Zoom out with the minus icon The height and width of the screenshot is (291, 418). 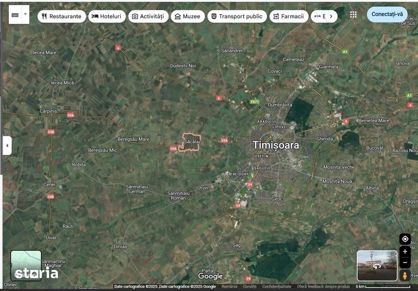click(405, 263)
